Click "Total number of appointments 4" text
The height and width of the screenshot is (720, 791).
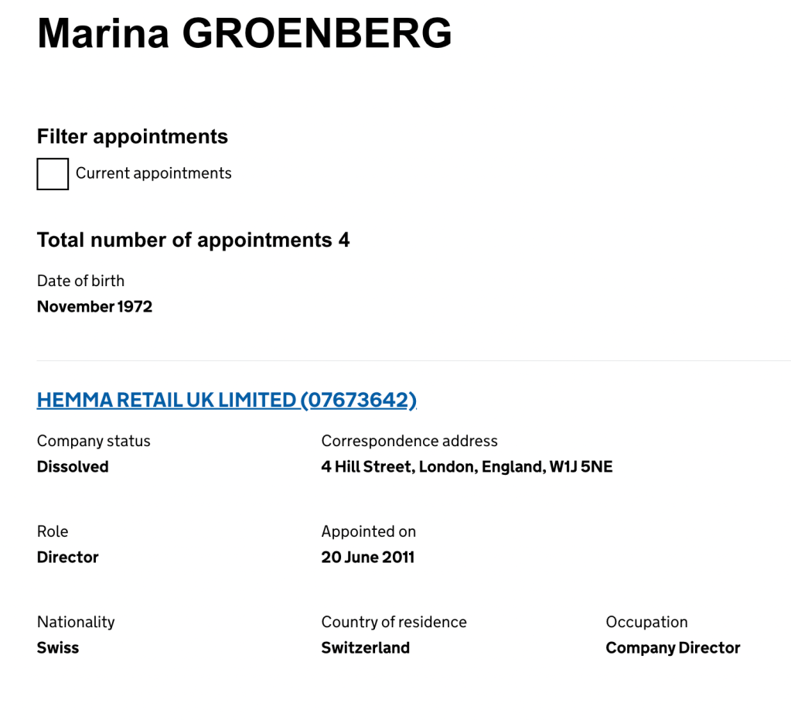193,240
